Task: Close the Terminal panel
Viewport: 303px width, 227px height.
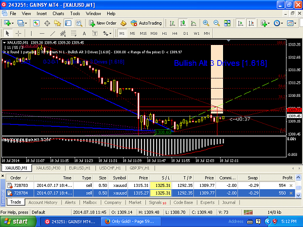Action: [x=3, y=176]
